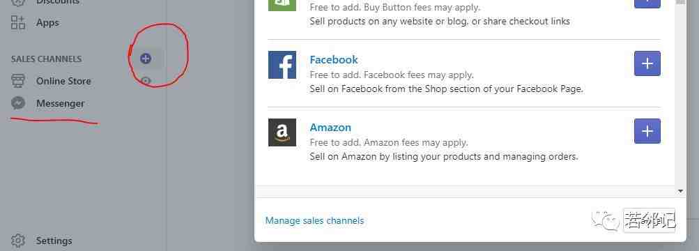Add the Amazon sales channel
699x251 pixels.
647,131
